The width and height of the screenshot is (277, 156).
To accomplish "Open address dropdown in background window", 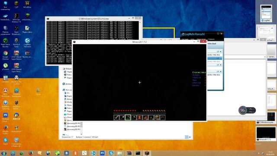I will pos(265,57).
